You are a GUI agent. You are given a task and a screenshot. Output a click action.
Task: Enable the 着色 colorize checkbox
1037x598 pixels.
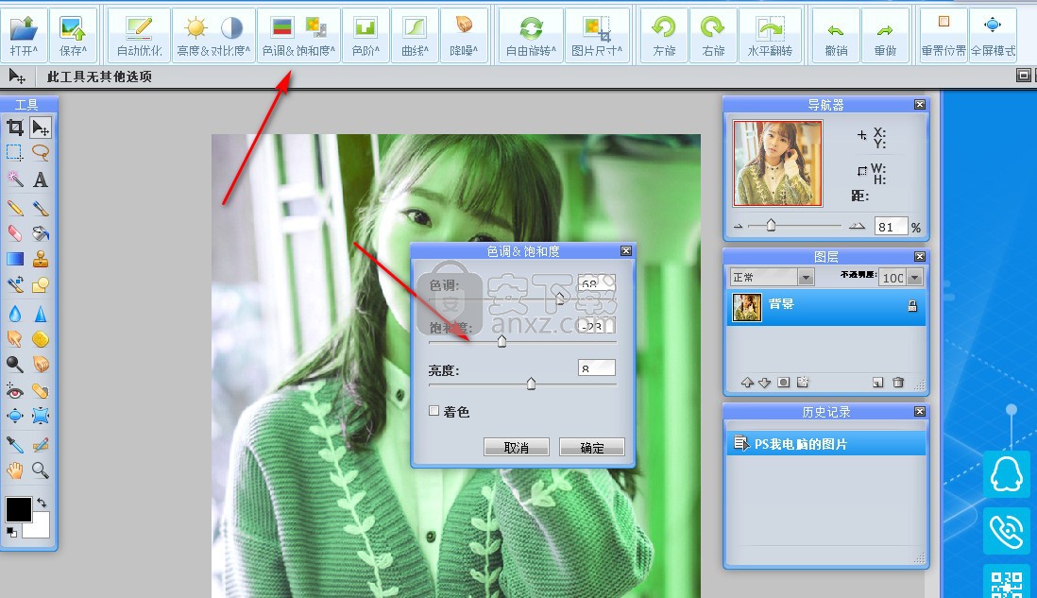(x=434, y=411)
